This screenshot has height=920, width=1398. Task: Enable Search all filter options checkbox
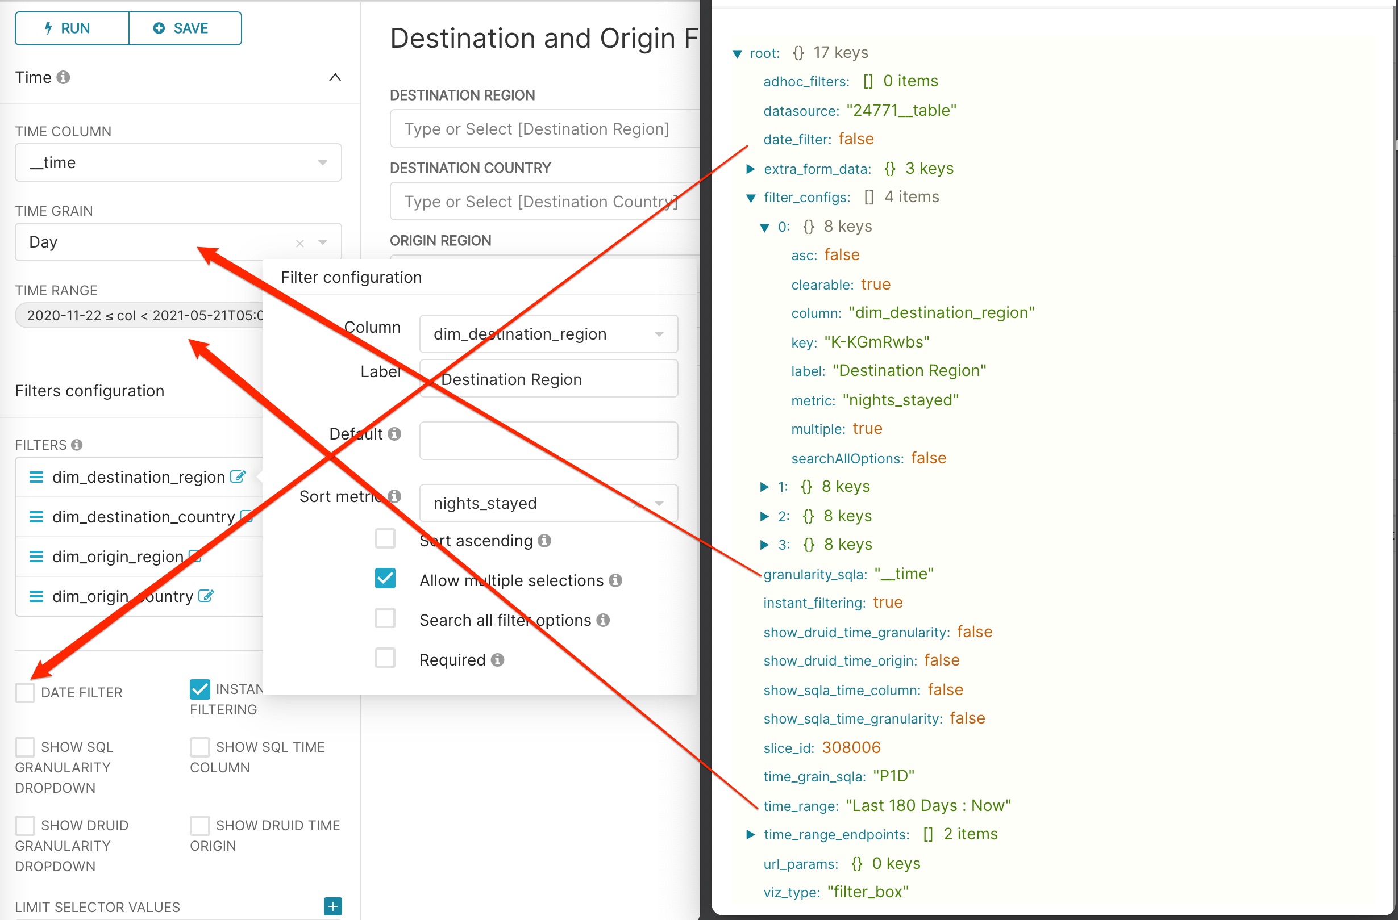tap(385, 619)
